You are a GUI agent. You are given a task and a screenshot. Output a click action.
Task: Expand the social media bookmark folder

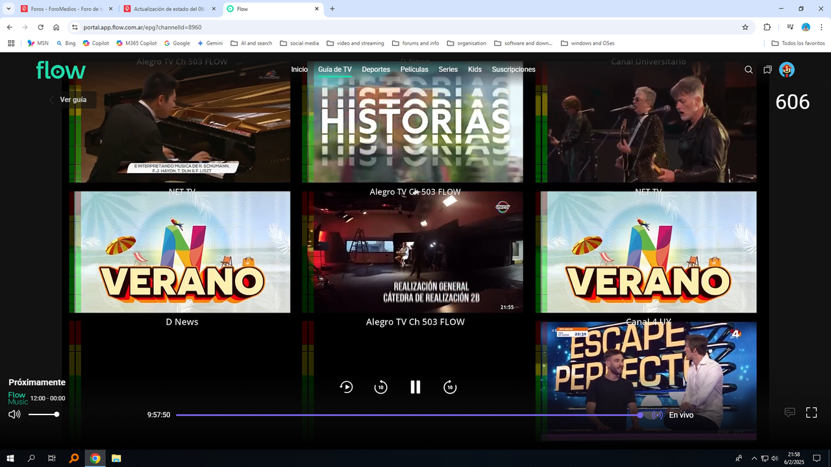pos(299,43)
